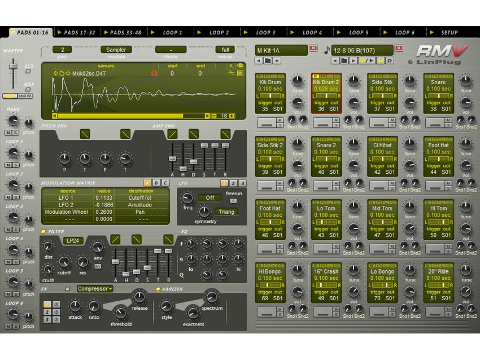Open the Triang LFO waveform selector
The image size is (480, 360).
tap(228, 213)
